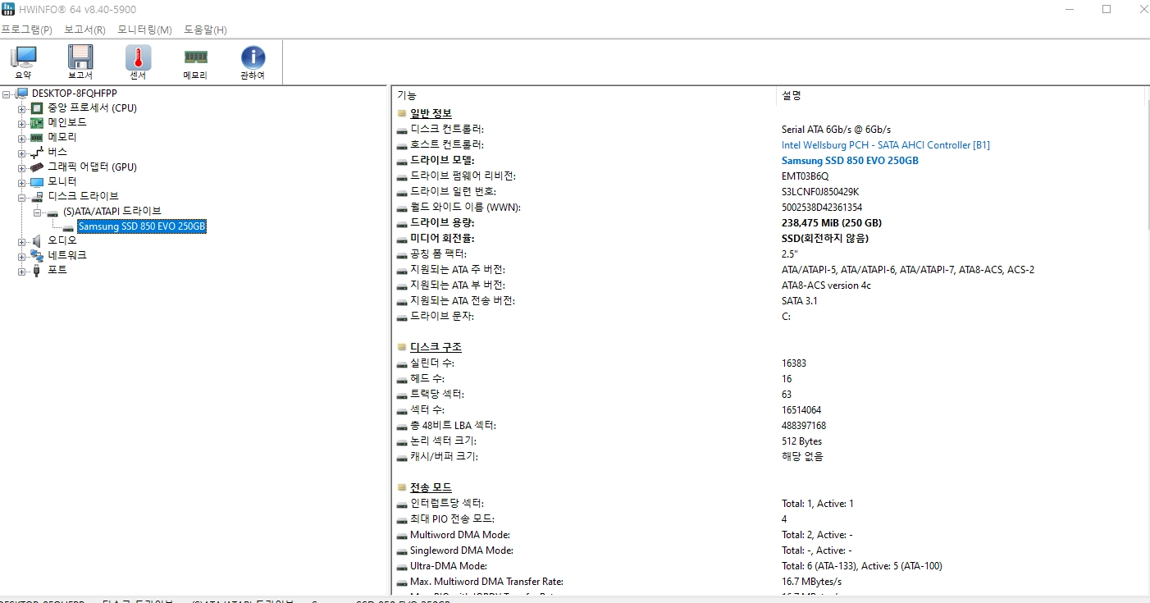Click the 16514064 sector count value
The height and width of the screenshot is (603, 1150).
(801, 410)
